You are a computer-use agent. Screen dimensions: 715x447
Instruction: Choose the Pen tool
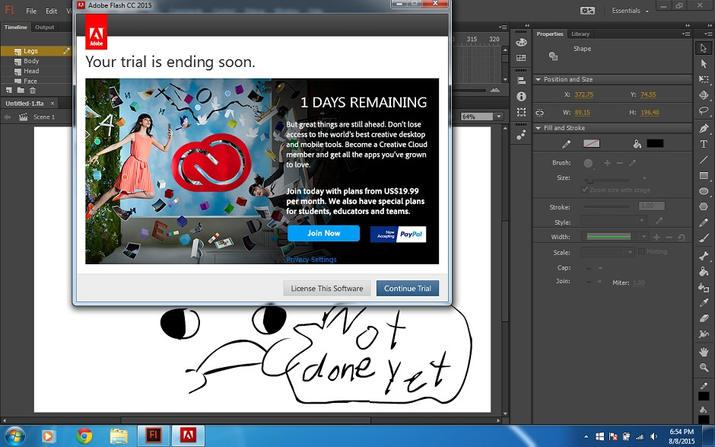(704, 128)
